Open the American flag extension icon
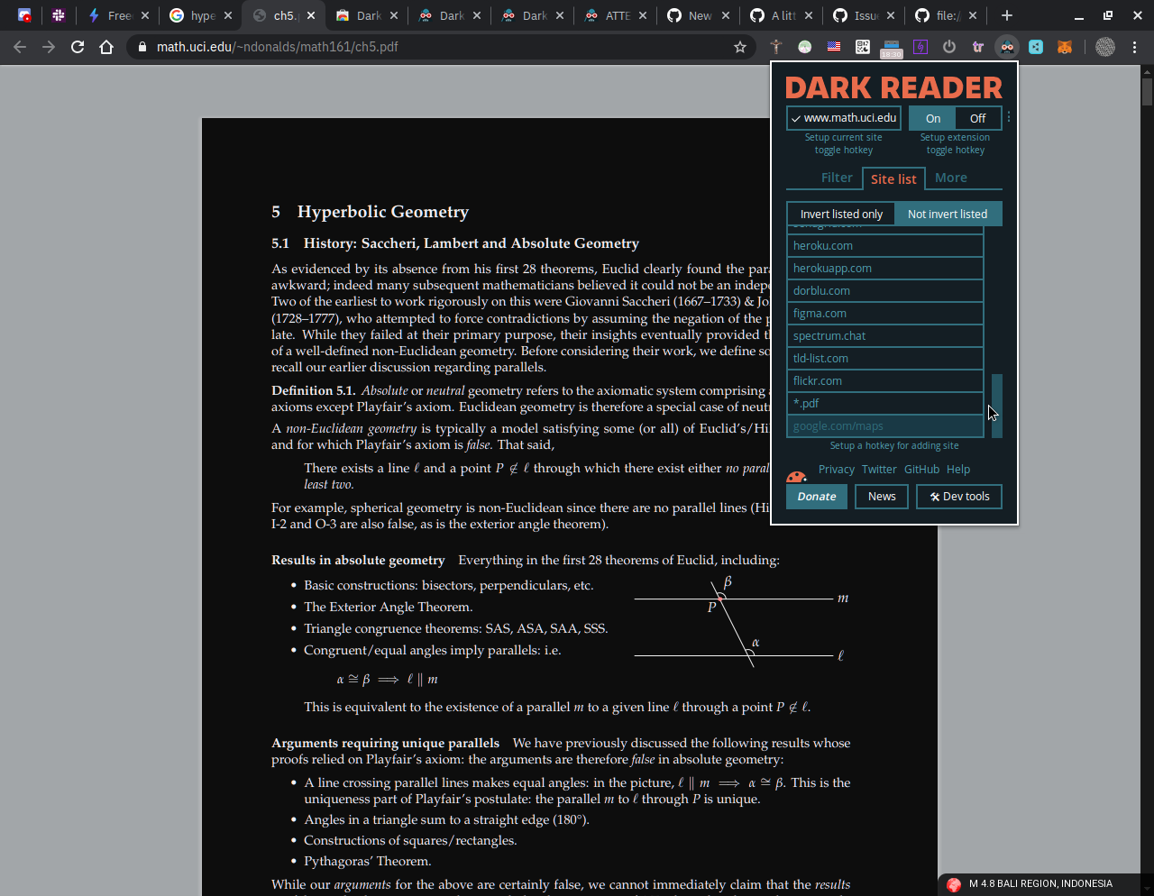Viewport: 1154px width, 896px height. (833, 46)
